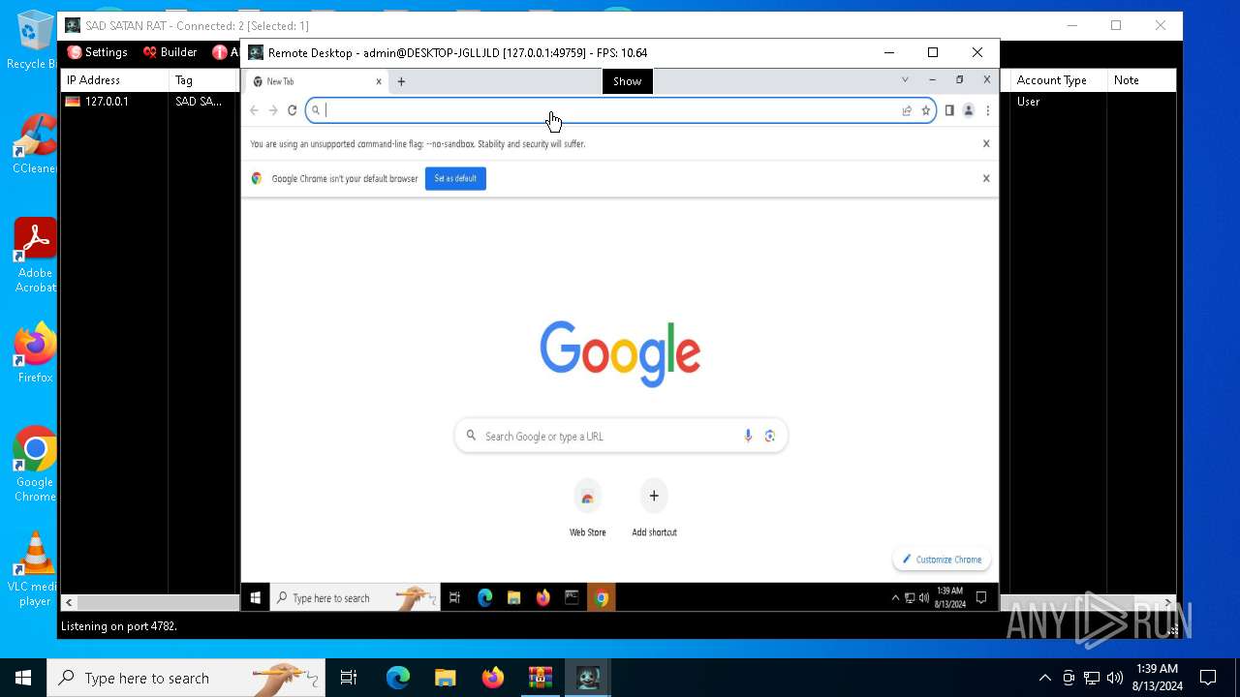
Task: Open the Builder menu in SAD SATAN RAT
Action: [x=170, y=52]
